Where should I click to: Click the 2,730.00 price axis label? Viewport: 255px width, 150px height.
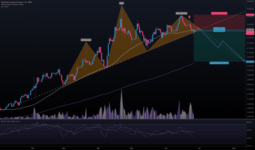point(250,99)
